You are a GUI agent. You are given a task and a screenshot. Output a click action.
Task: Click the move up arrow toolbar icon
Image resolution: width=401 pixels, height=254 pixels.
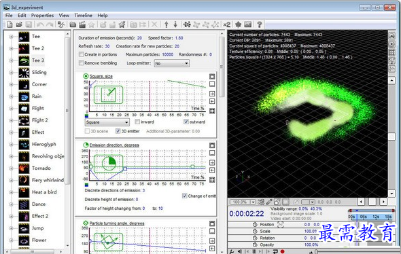(167, 24)
